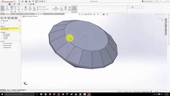Select the Smart Dimension tool

pos(7,8)
